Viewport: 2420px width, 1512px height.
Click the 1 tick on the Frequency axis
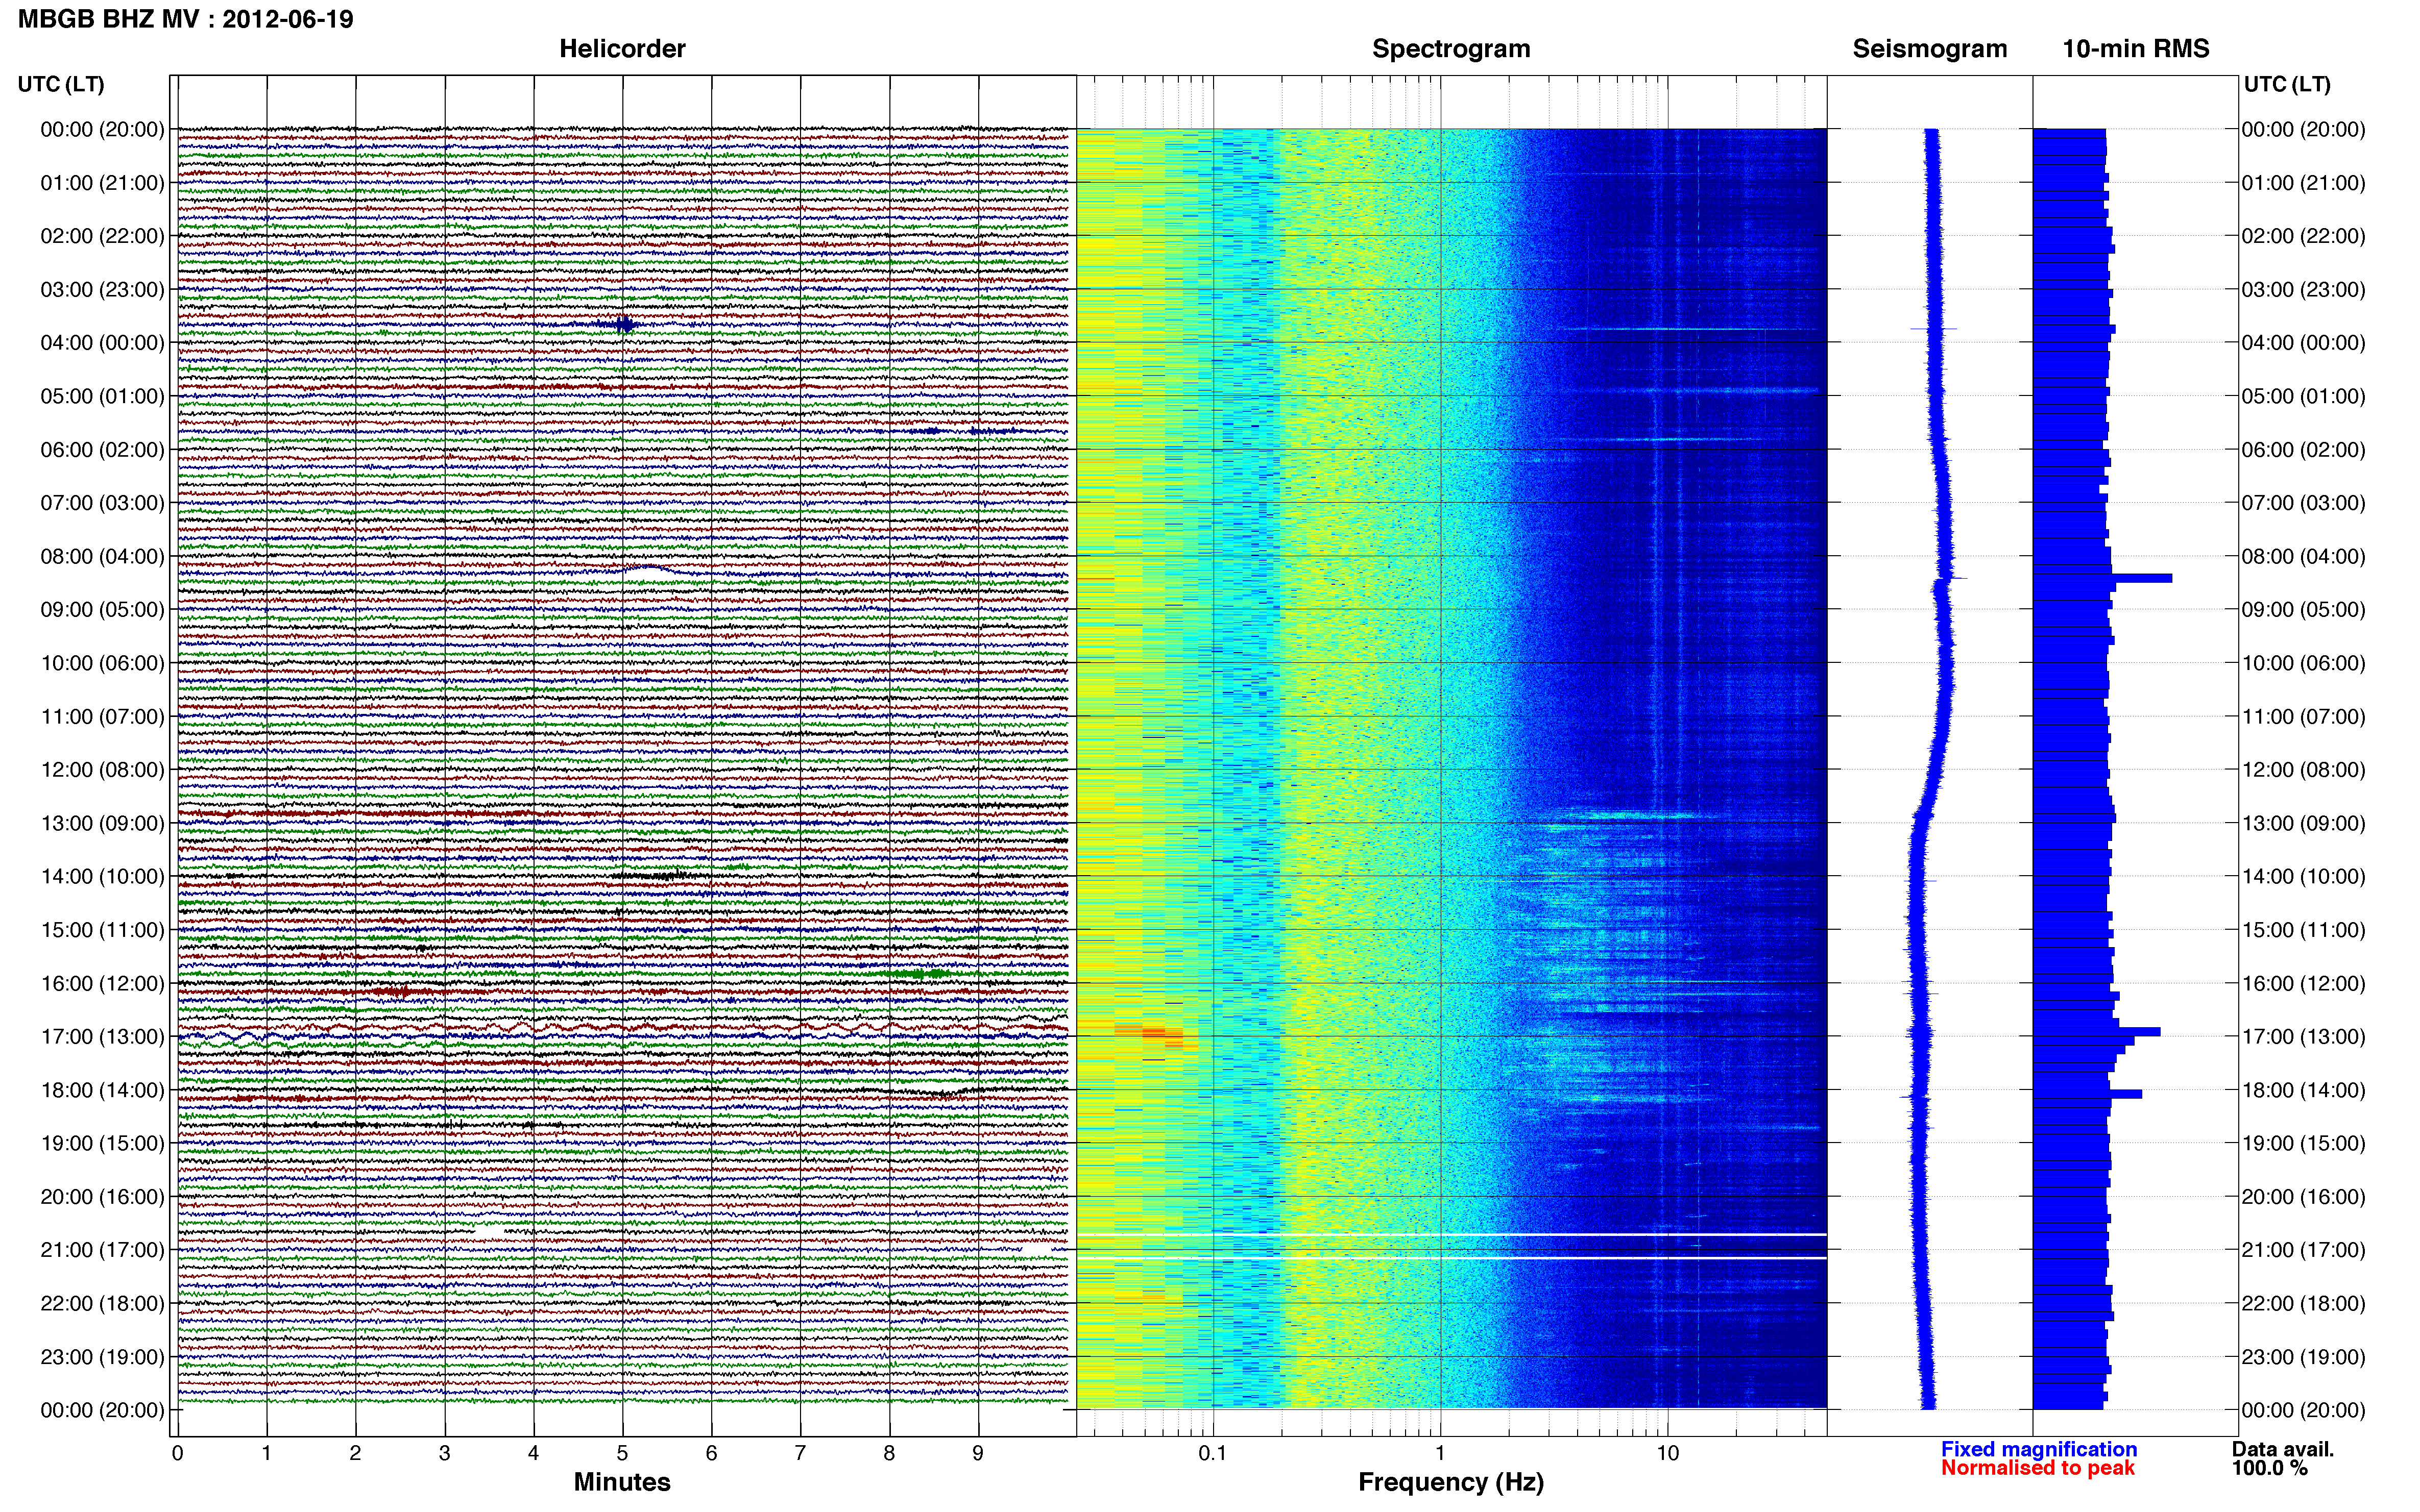[1441, 1454]
